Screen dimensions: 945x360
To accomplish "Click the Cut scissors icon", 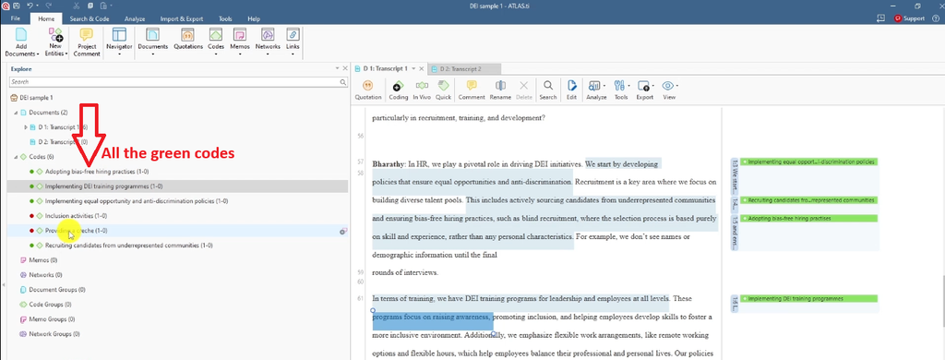I will [x=76, y=6].
